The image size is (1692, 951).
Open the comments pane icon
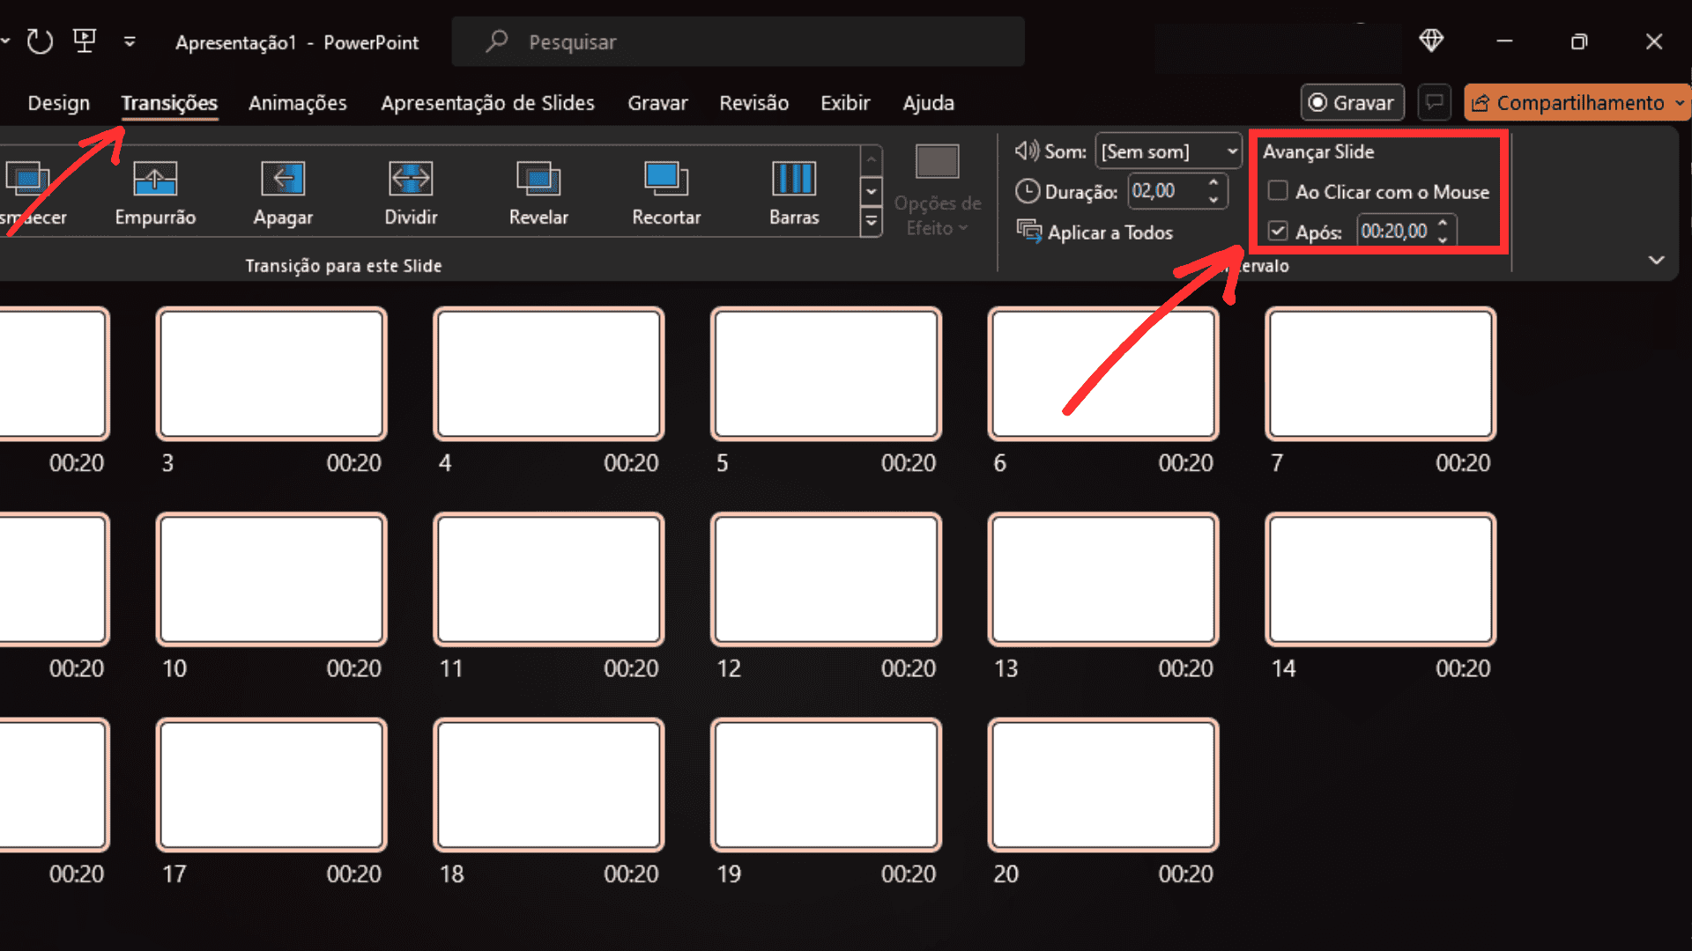1435,102
